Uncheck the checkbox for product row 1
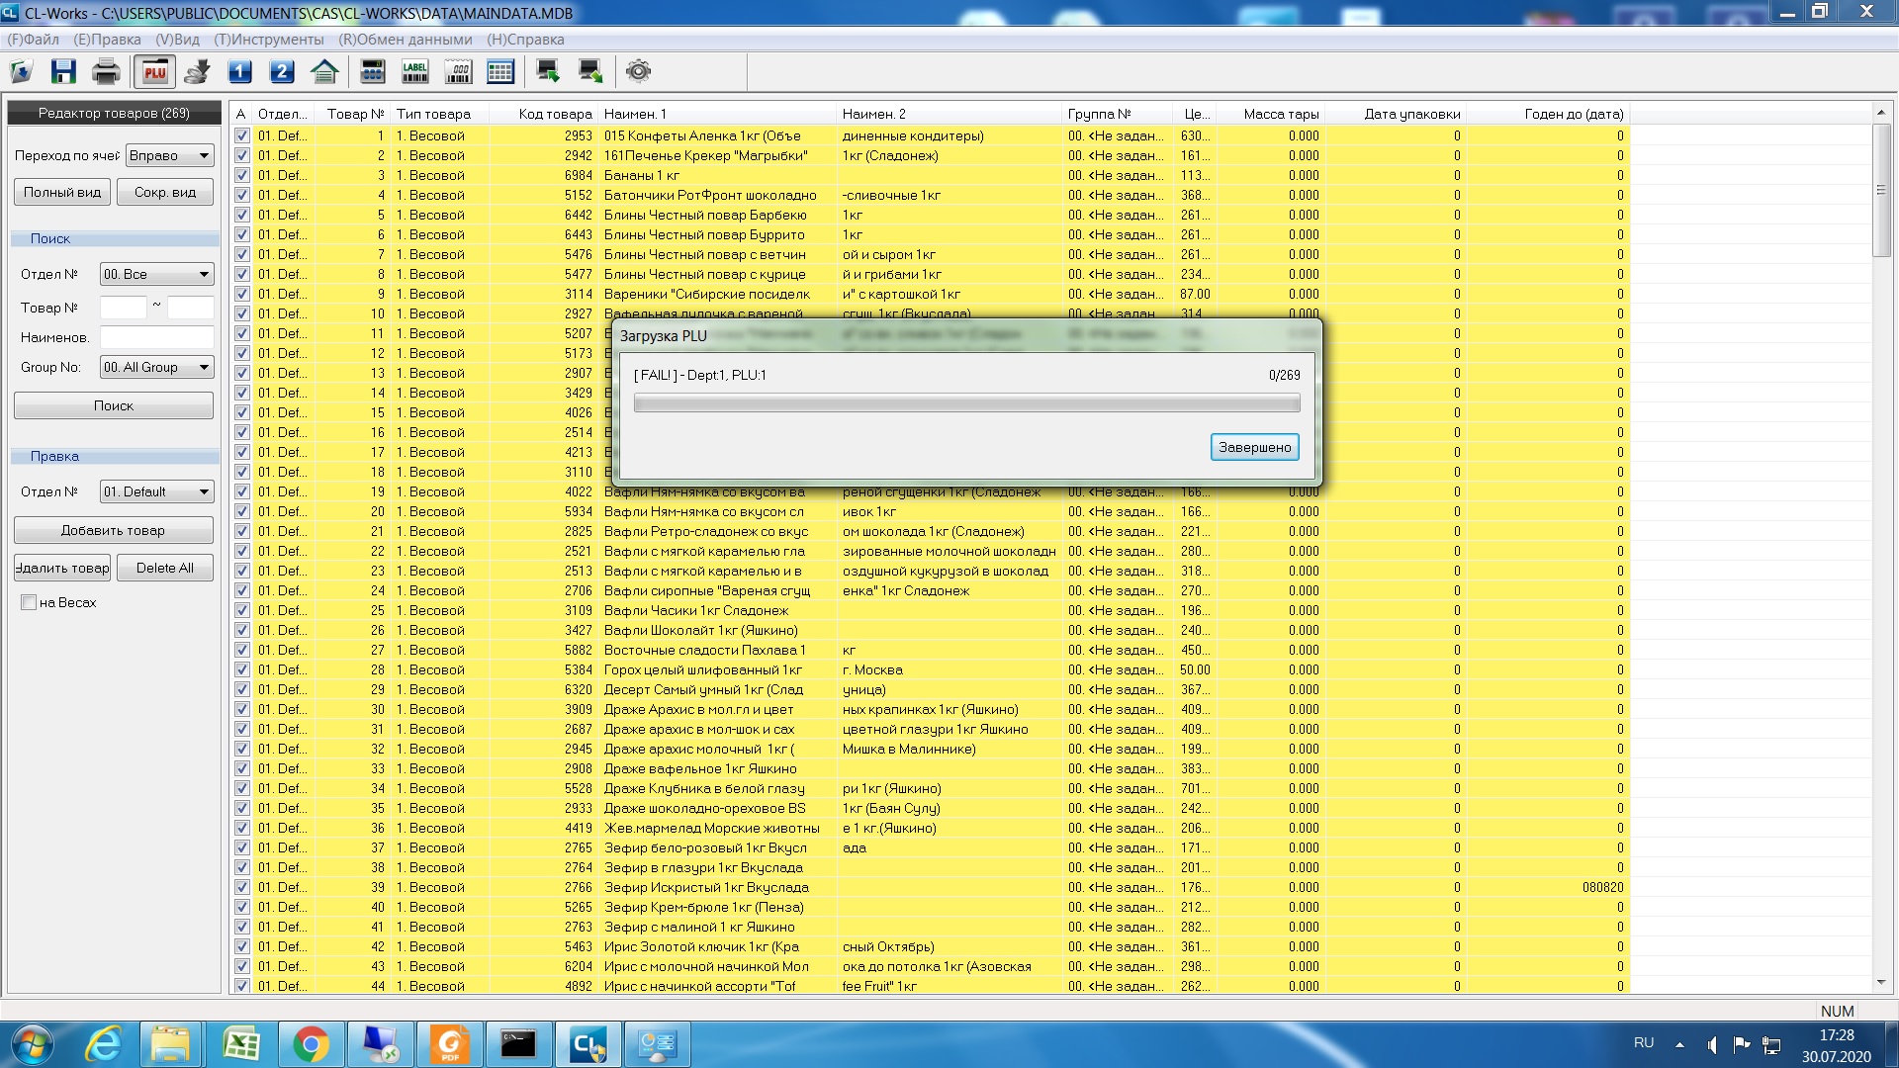The height and width of the screenshot is (1068, 1899). (242, 135)
